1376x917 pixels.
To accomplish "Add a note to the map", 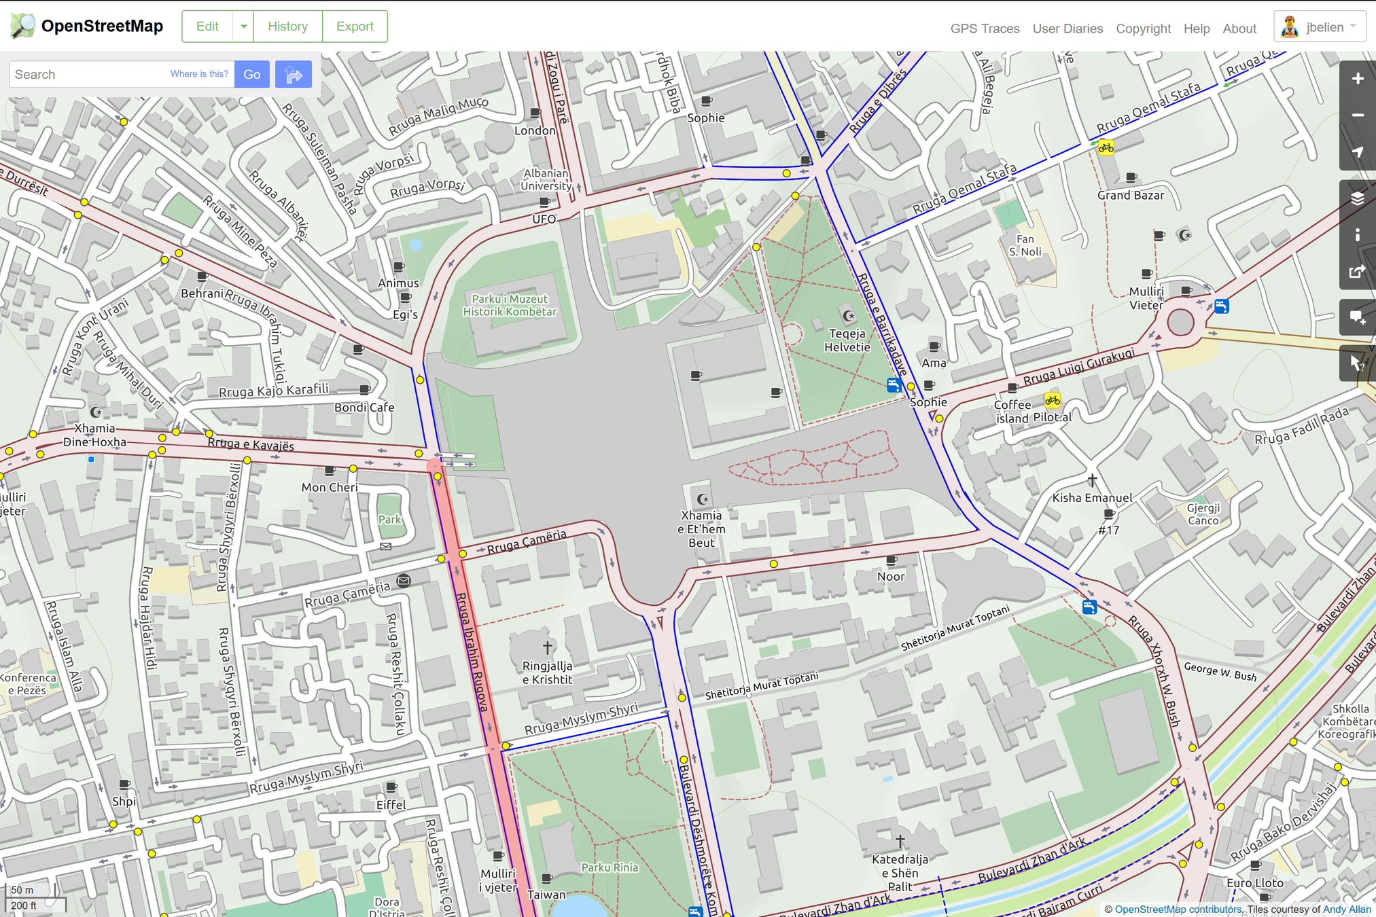I will 1357,317.
